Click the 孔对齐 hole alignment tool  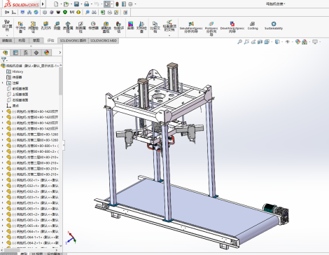(x=45, y=26)
